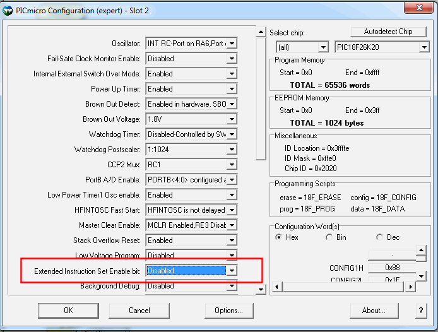The width and height of the screenshot is (438, 332).
Task: Click the 'ID Location = 0x3ffffe' text
Action: coord(317,148)
